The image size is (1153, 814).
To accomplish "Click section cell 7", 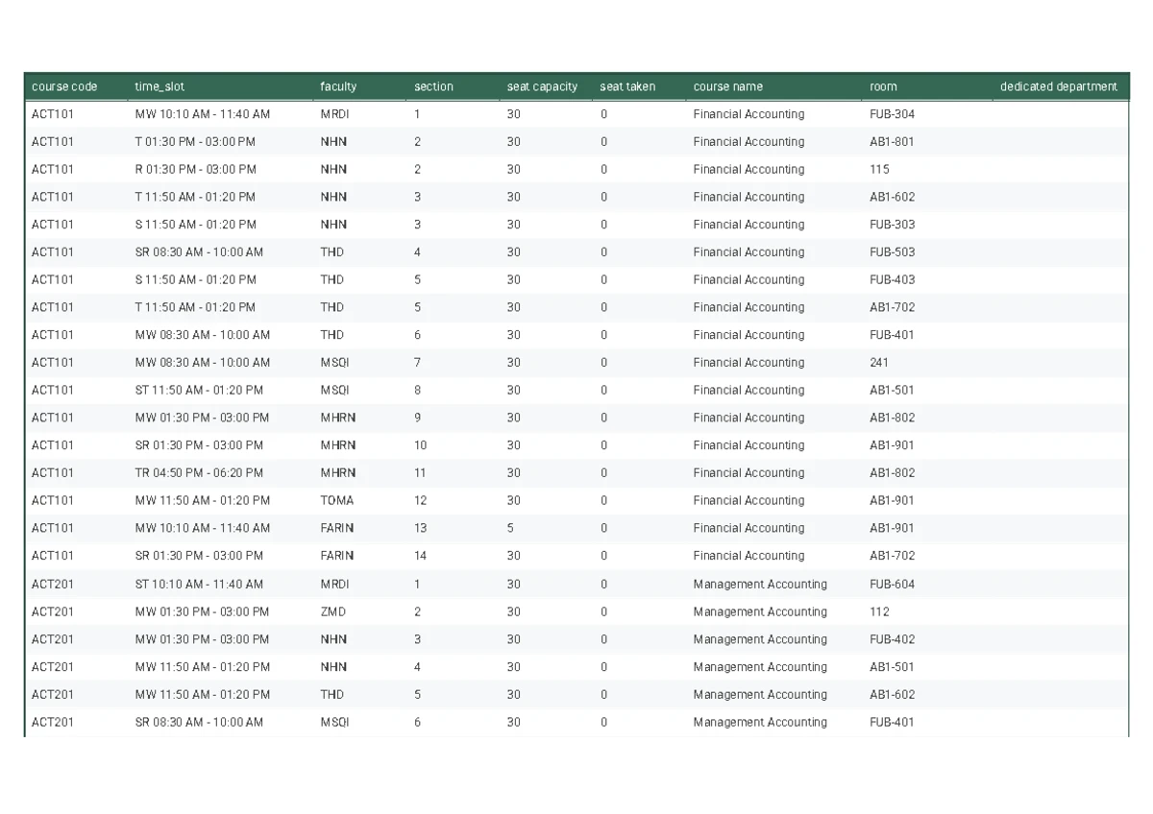I will point(417,363).
